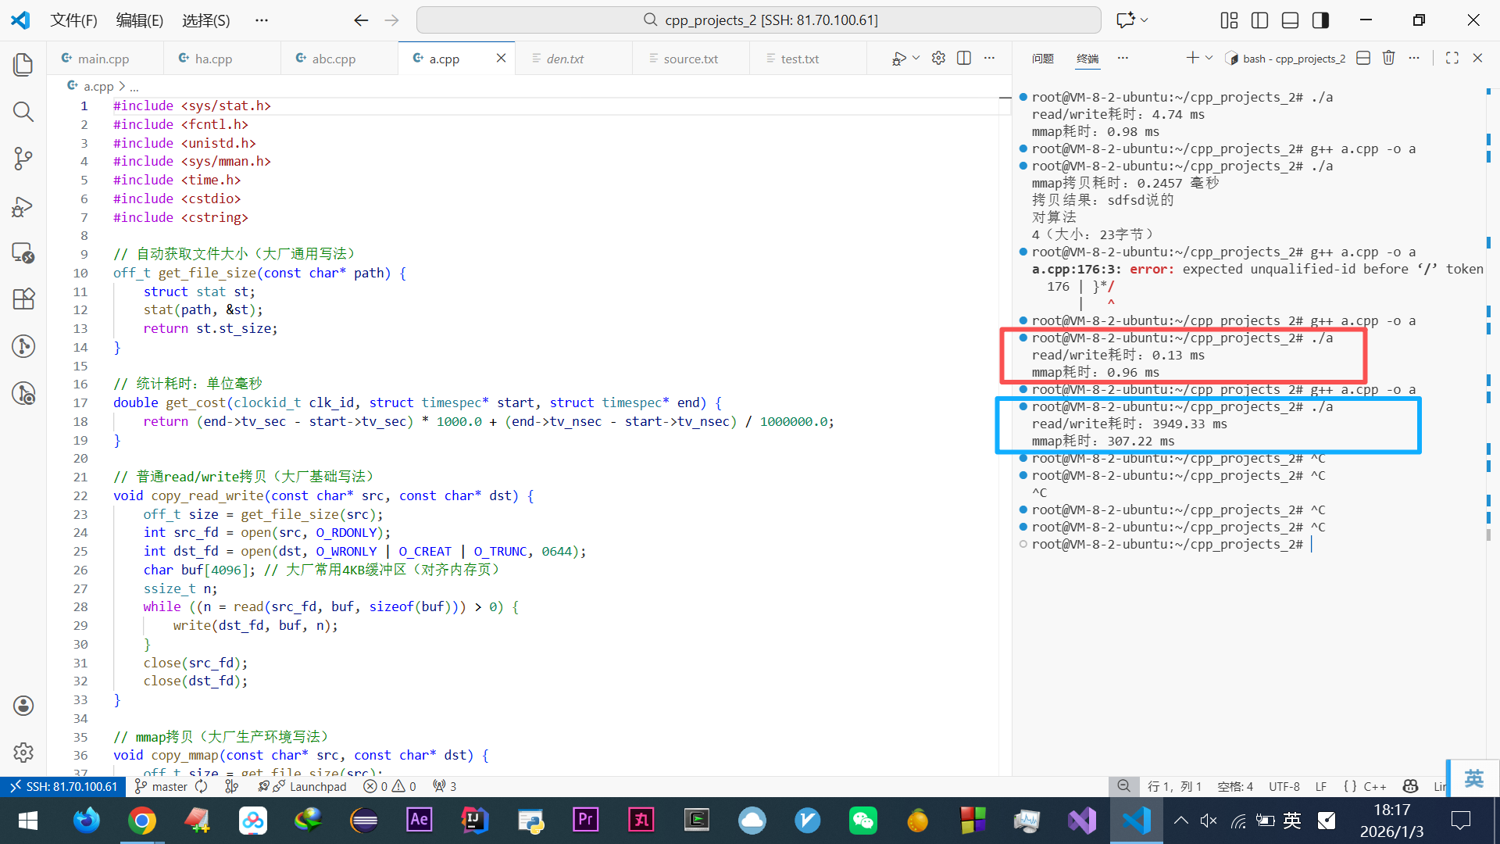This screenshot has width=1500, height=844.
Task: Switch to the main.cpp editor tab
Action: point(103,59)
